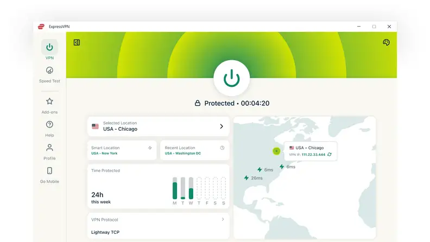Minimize the ExpressVPN window
The height and width of the screenshot is (242, 430).
pyautogui.click(x=359, y=27)
